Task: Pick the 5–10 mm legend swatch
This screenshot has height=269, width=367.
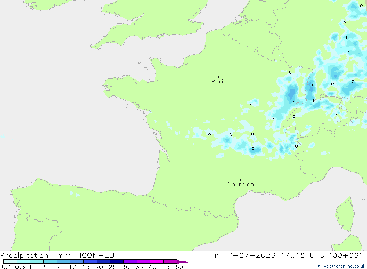Action: [63, 262]
